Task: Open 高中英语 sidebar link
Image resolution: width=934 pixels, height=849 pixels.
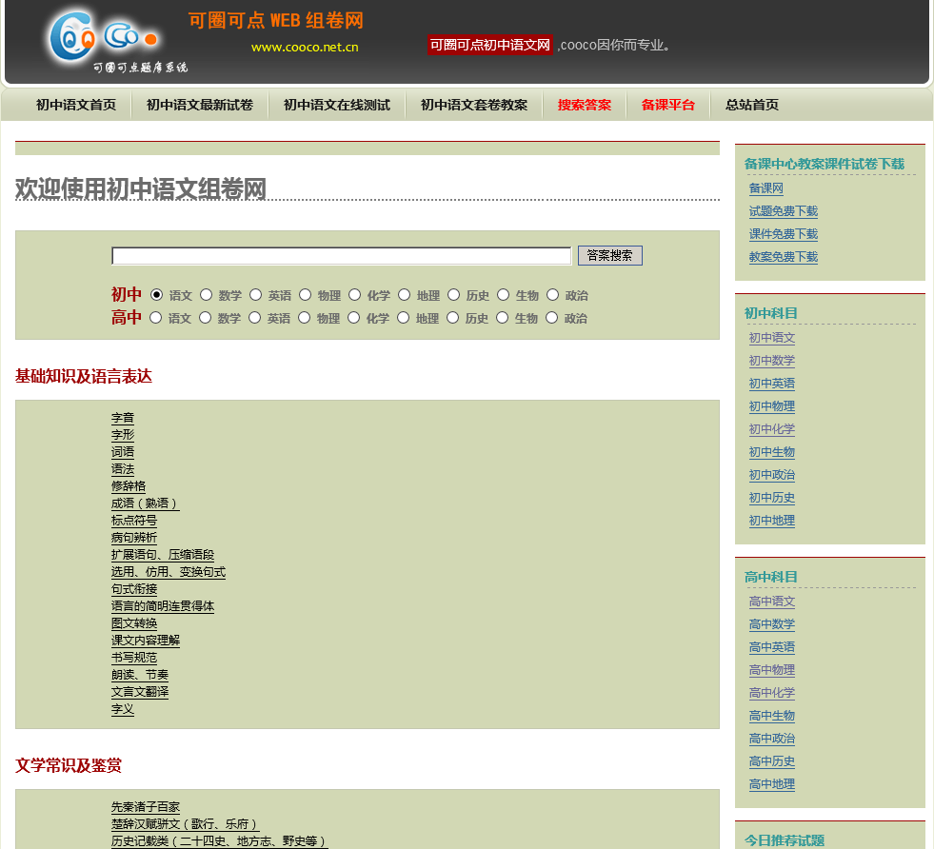Action: click(x=772, y=647)
